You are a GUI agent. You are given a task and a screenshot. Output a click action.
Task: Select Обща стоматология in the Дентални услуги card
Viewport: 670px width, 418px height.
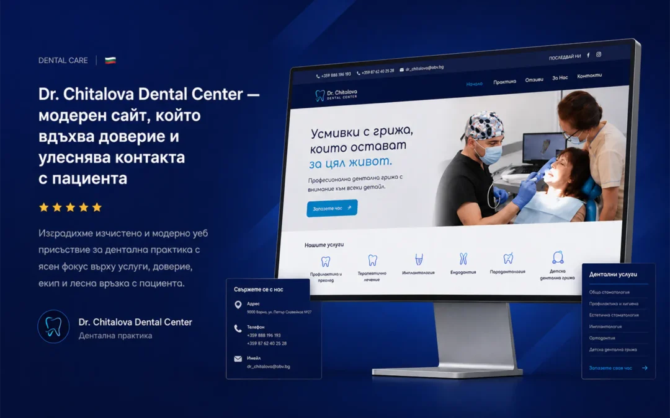(609, 292)
